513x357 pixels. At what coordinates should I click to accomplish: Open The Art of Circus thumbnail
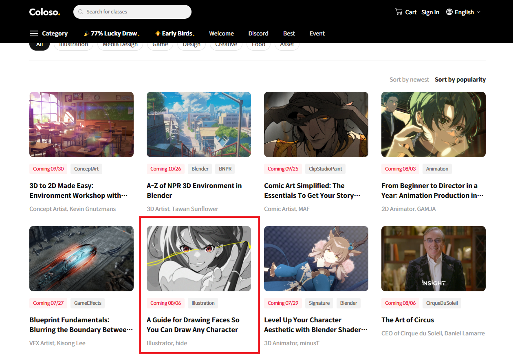434,259
